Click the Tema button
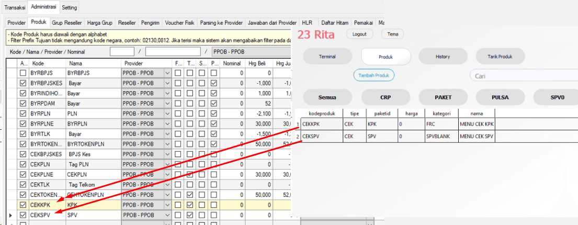This screenshot has width=578, height=225. point(392,35)
